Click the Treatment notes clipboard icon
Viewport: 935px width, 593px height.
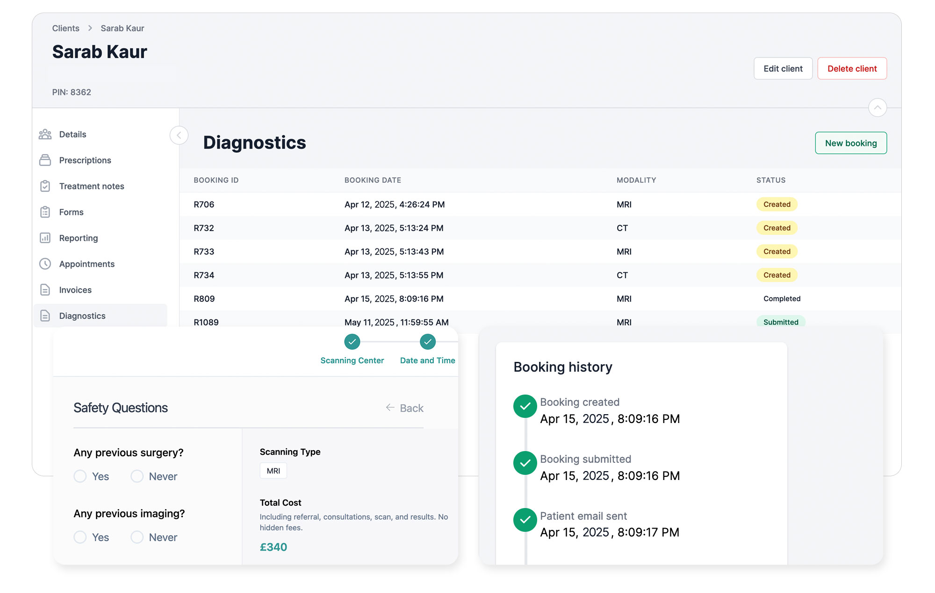[45, 186]
